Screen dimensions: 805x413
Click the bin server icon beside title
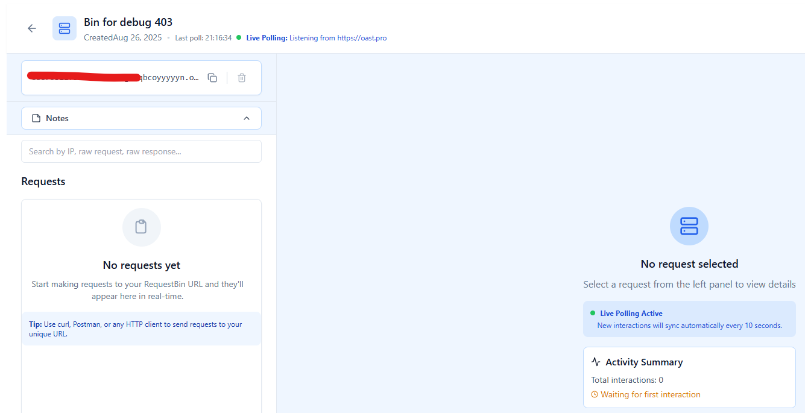coord(65,28)
